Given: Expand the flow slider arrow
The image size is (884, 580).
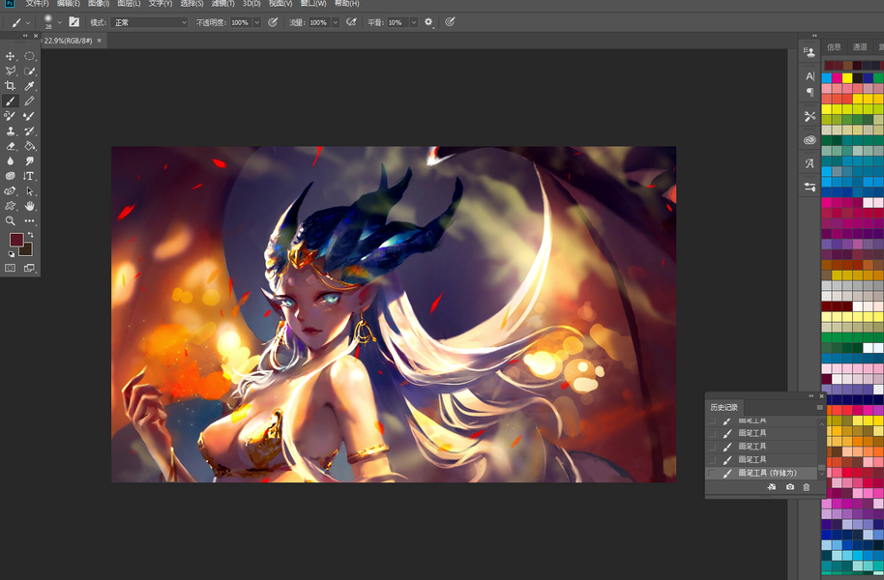Looking at the screenshot, I should [x=336, y=22].
